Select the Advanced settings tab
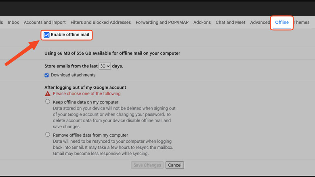315x177 pixels. point(260,23)
